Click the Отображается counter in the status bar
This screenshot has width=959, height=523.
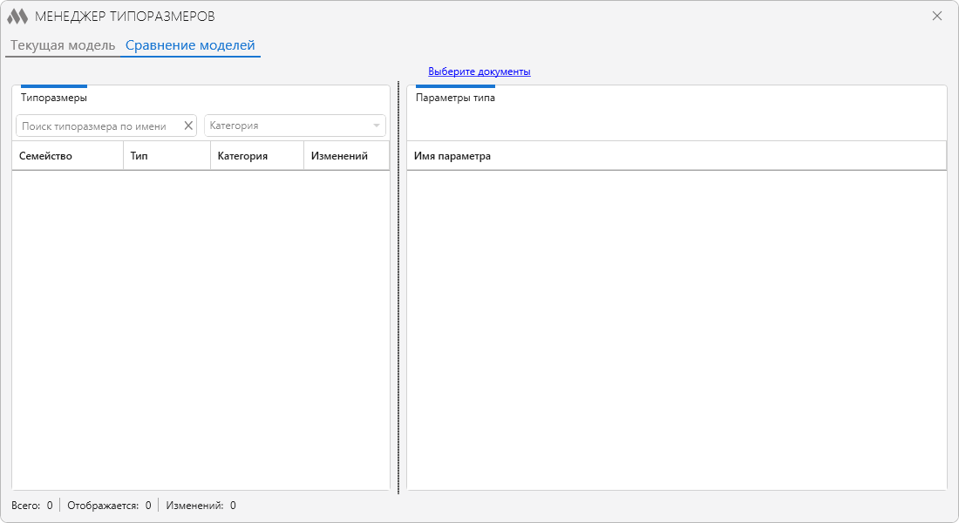[x=109, y=506]
